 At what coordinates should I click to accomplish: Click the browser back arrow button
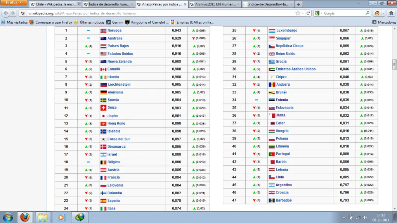tap(6, 13)
